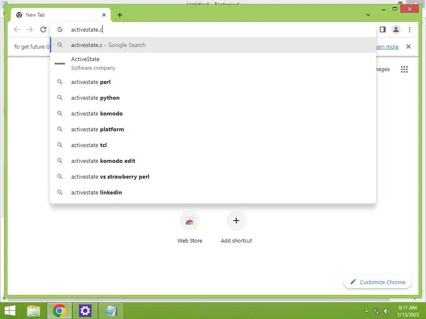Pick the 'activestate perl' suggestion

[x=213, y=82]
